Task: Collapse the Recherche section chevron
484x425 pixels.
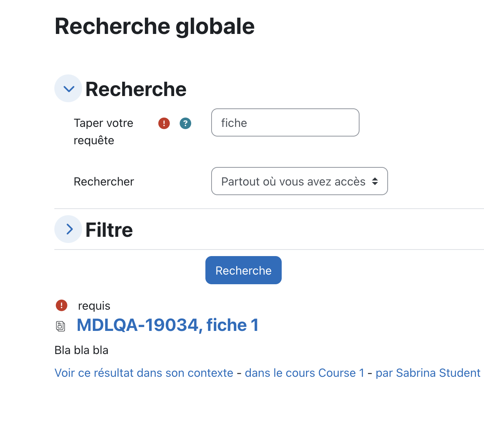Action: coord(68,89)
